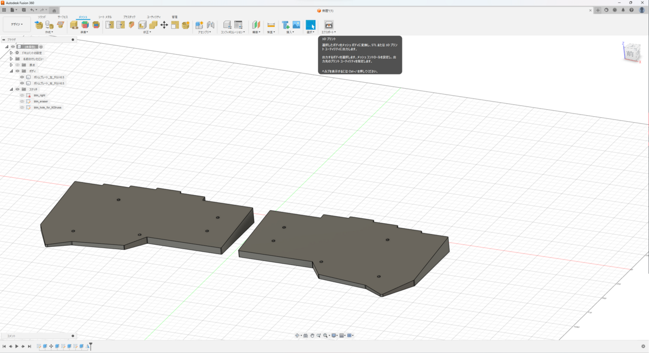Toggle visibility of the スケッチ folder
Viewport: 649px width, 353px height.
point(17,89)
